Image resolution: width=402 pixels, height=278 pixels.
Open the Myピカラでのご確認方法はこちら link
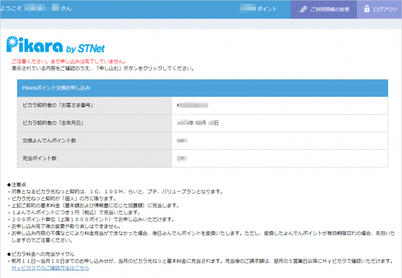pyautogui.click(x=50, y=268)
